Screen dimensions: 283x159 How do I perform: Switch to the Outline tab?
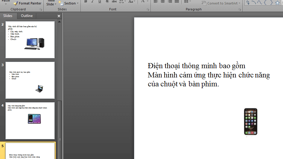point(27,16)
